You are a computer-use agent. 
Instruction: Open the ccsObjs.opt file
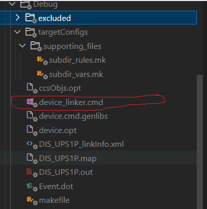60,88
